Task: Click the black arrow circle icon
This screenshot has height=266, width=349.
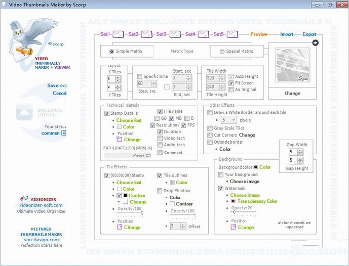Action: pyautogui.click(x=315, y=42)
